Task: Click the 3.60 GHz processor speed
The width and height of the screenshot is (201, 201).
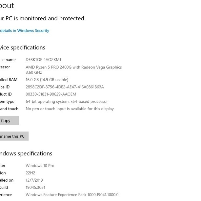Action: 33,72
